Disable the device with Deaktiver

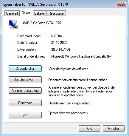25,103
